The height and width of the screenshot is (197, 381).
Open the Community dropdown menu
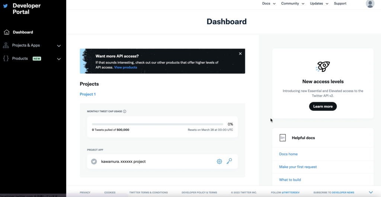click(x=292, y=3)
